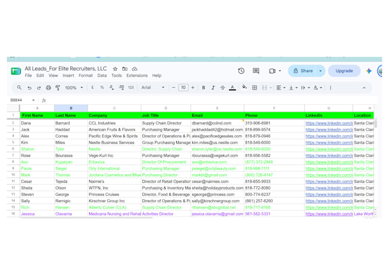The width and height of the screenshot is (389, 263).
Task: Open the Insert menu
Action: point(68,76)
